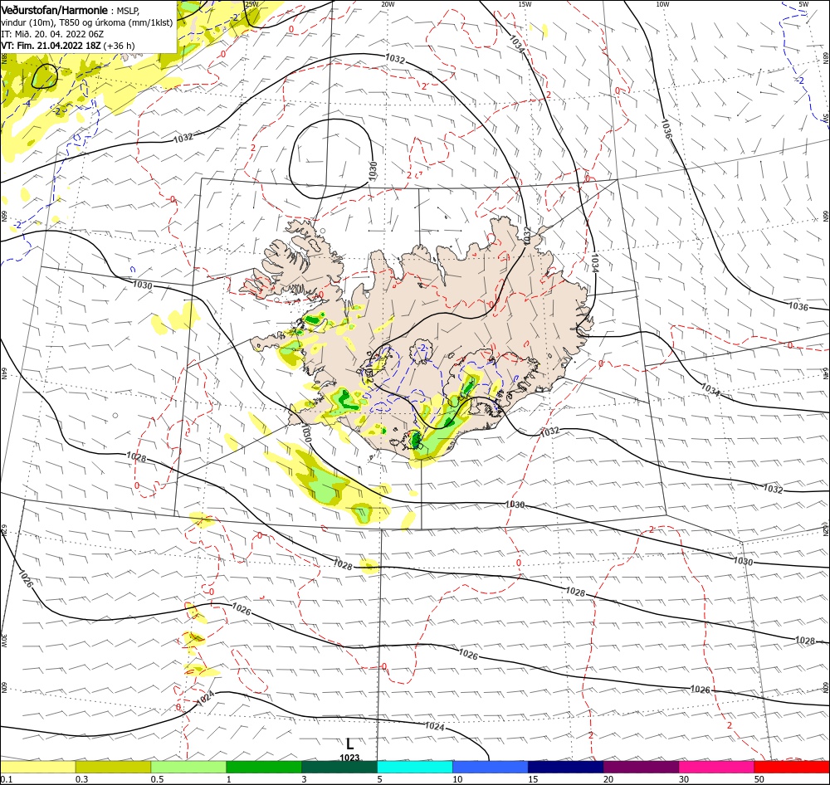Select the dark green 3–5 mm legend swatch
The width and height of the screenshot is (830, 785).
tap(339, 767)
